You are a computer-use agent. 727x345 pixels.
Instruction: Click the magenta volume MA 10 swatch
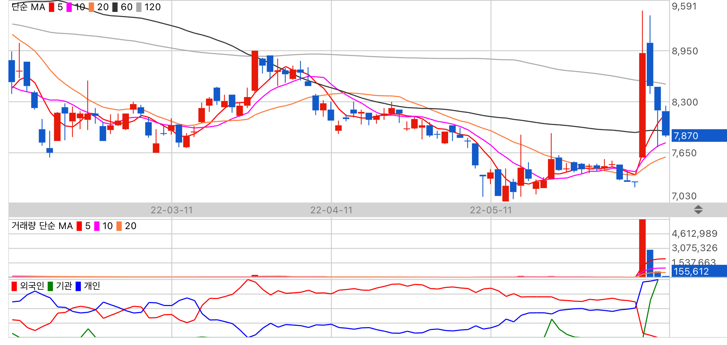coord(97,226)
